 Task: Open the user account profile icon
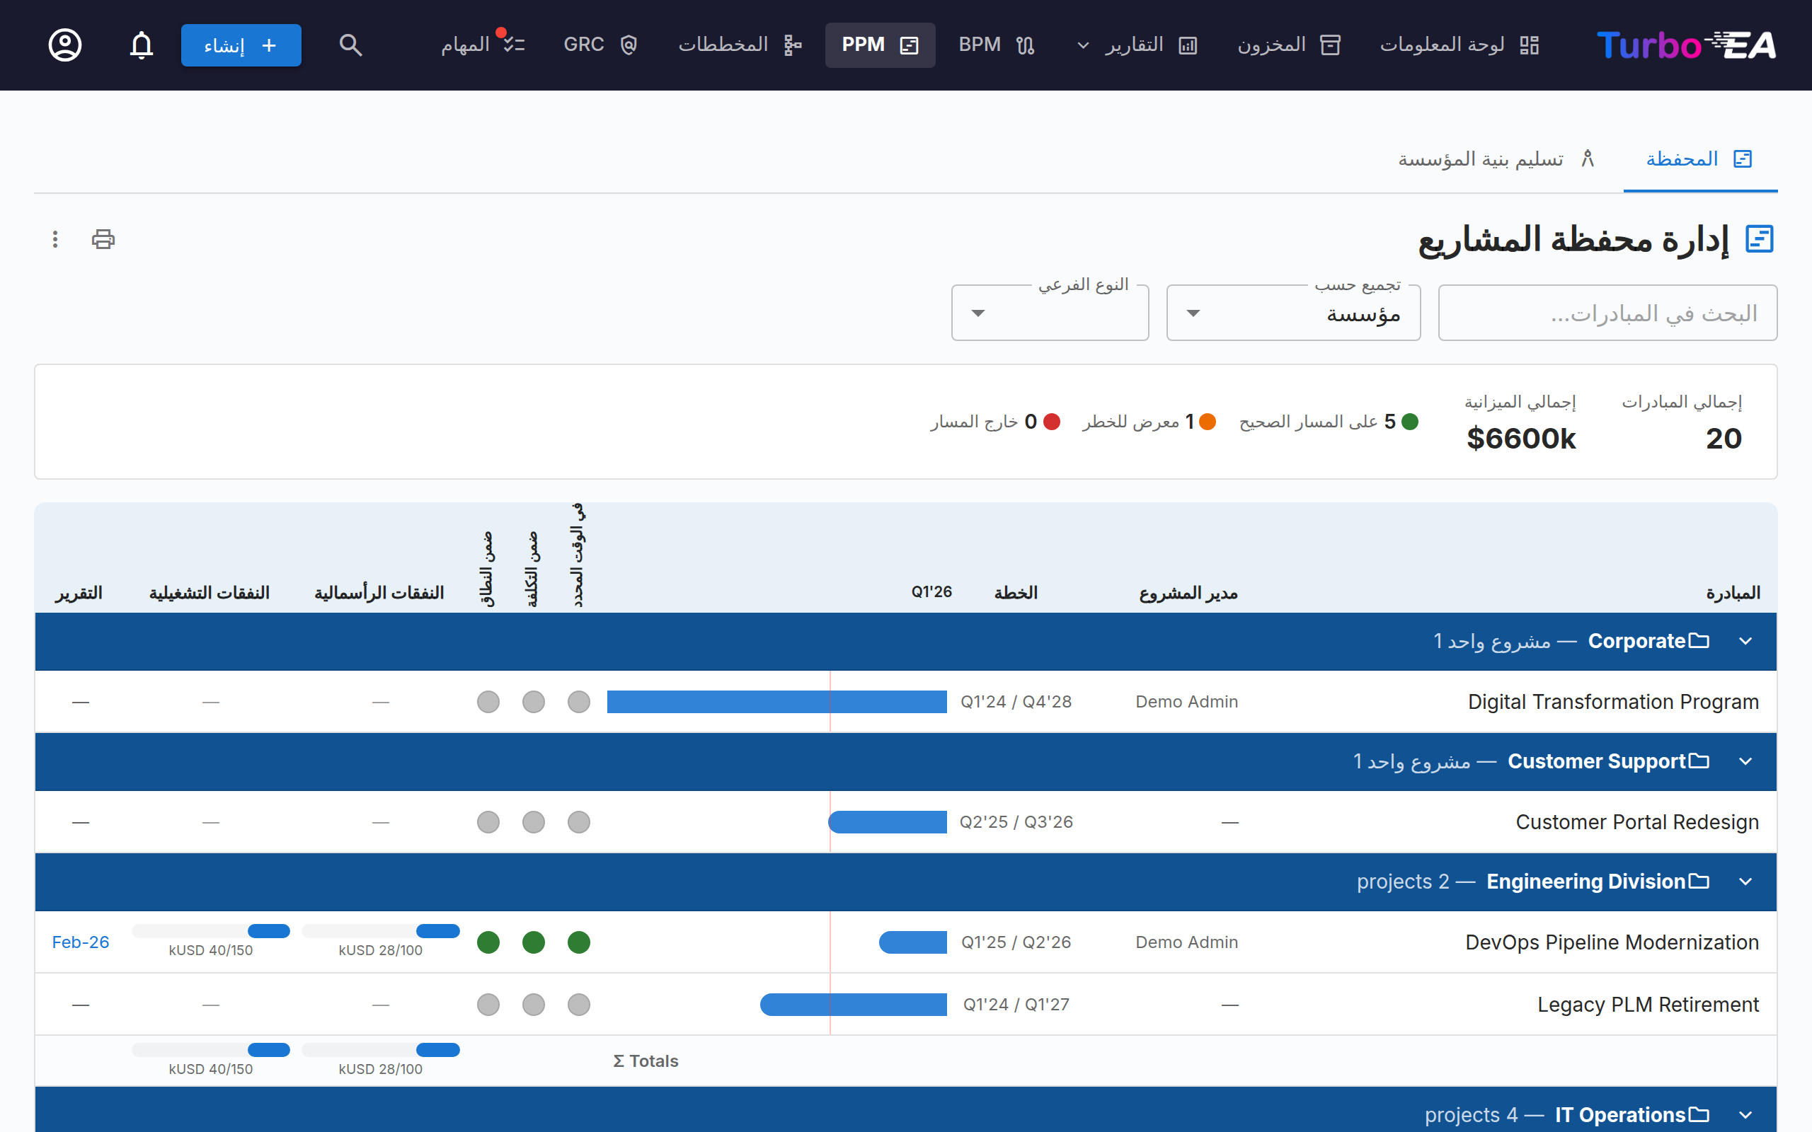(65, 45)
